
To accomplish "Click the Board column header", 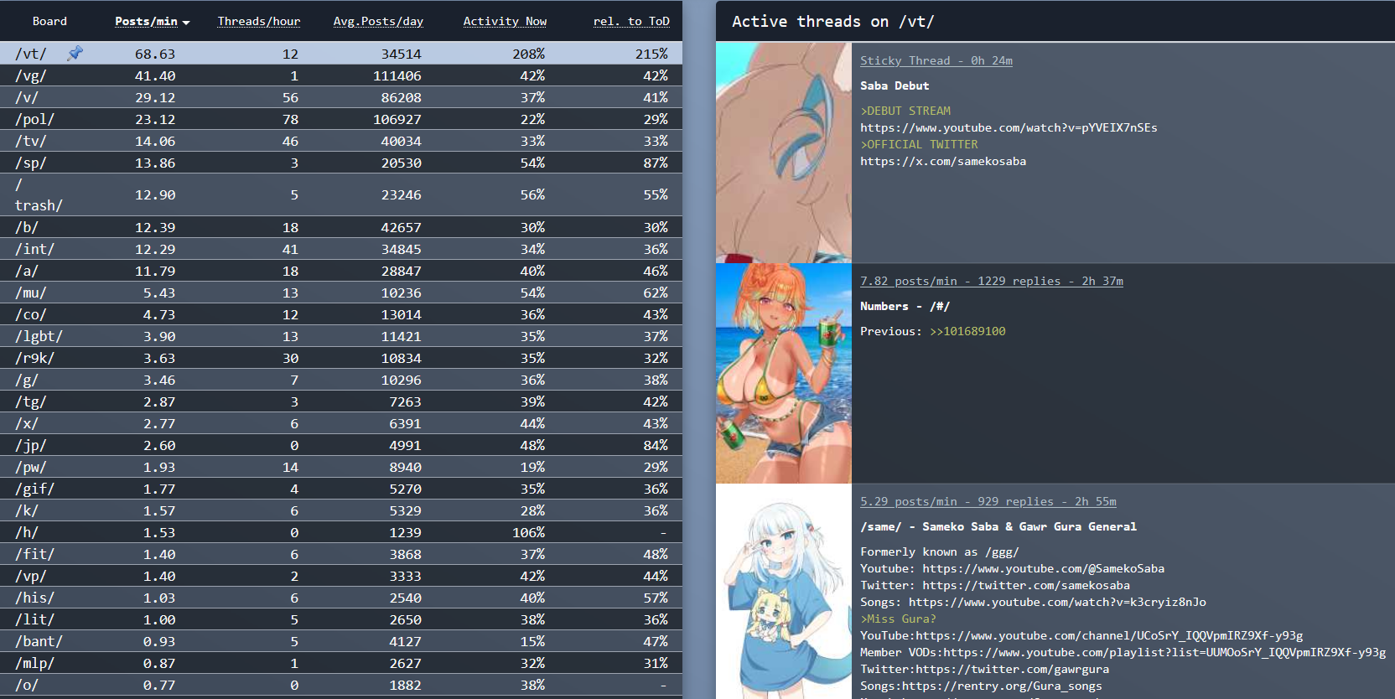I will pos(49,22).
